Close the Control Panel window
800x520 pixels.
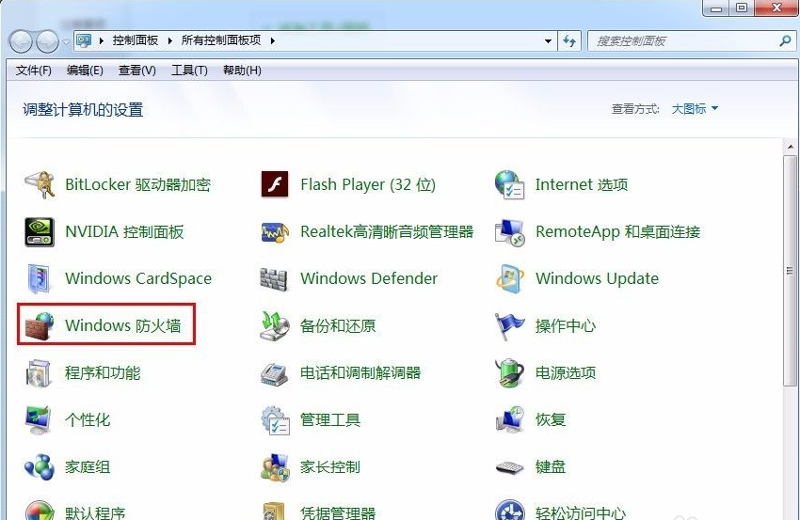click(x=776, y=8)
